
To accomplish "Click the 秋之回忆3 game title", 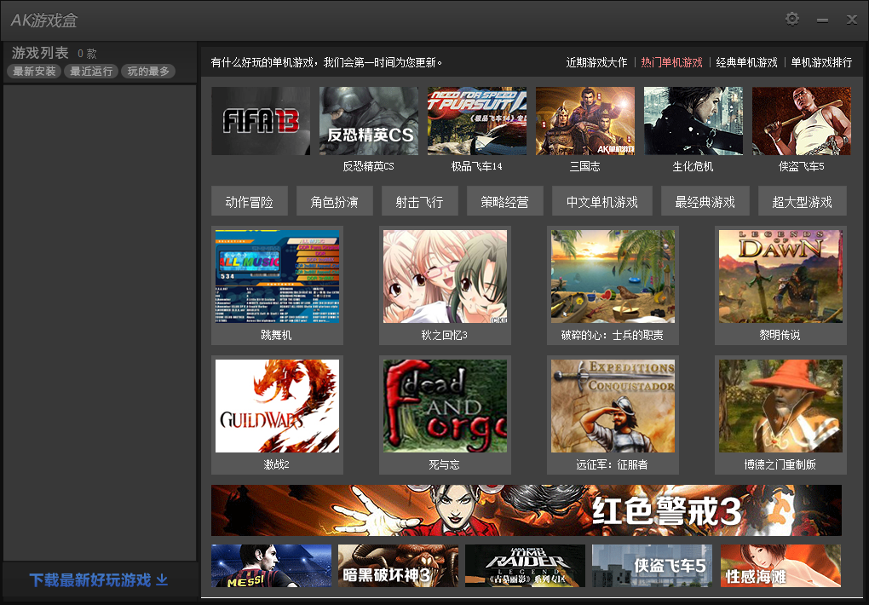I will [x=445, y=335].
